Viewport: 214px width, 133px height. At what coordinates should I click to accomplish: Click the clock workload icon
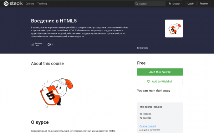pos(49,44)
